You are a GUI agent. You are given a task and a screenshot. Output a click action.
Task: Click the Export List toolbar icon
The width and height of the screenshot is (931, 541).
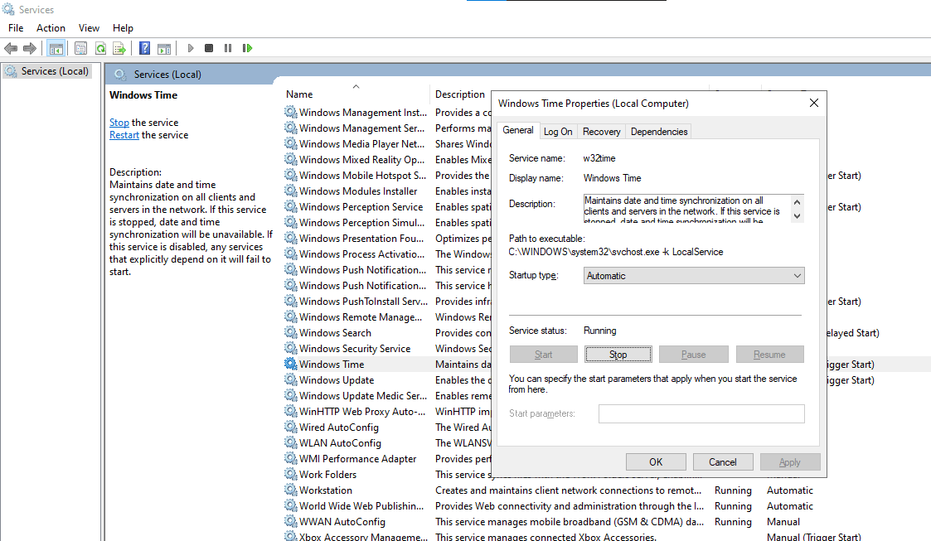pos(119,48)
